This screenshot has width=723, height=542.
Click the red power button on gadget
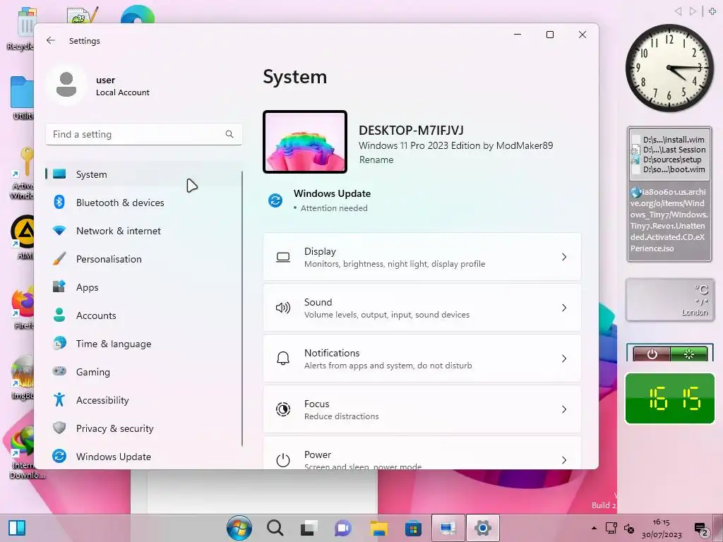[652, 354]
